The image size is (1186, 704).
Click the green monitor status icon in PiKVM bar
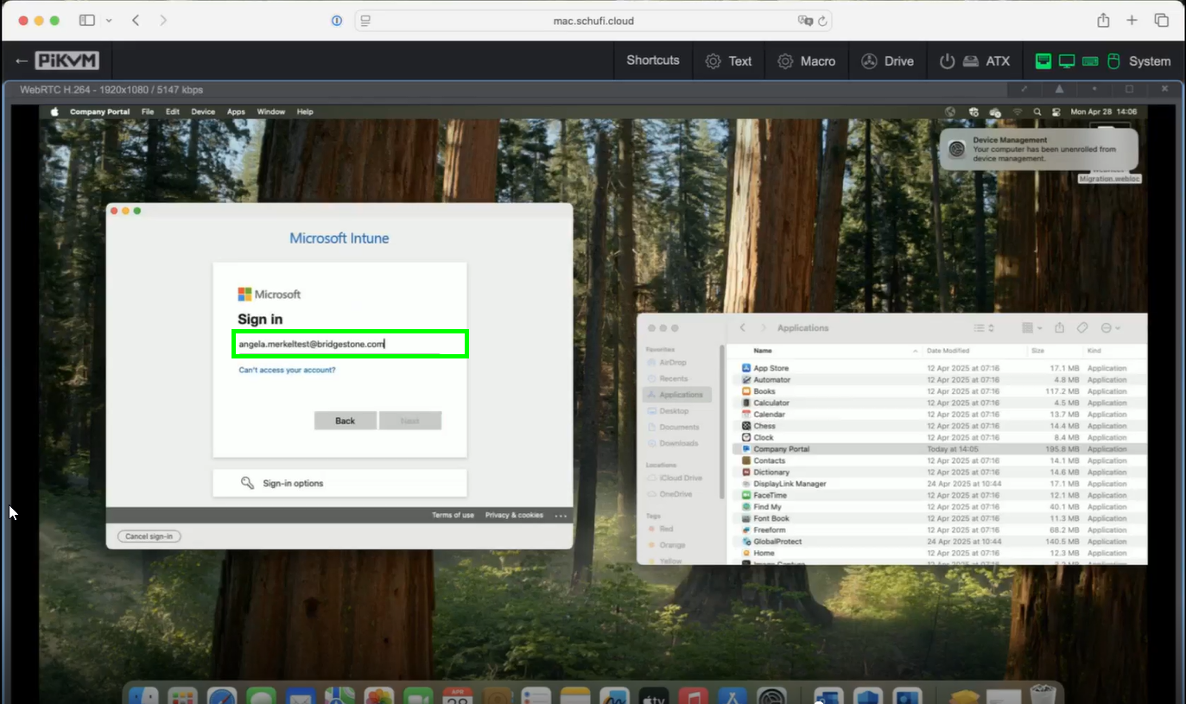[x=1067, y=61]
